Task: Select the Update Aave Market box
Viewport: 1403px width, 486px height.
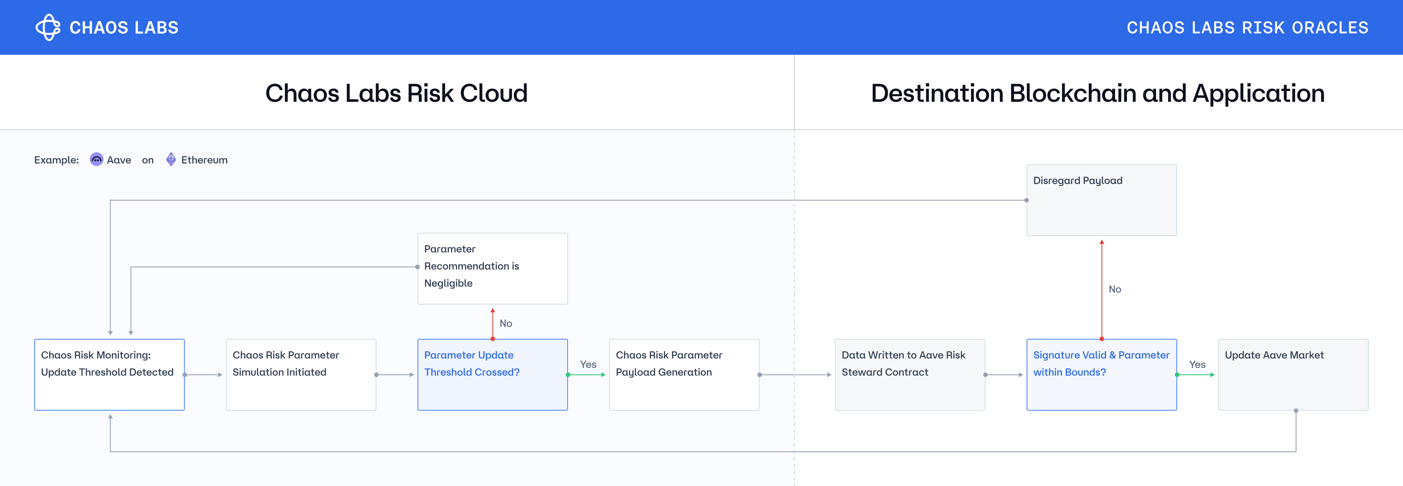Action: coord(1293,375)
